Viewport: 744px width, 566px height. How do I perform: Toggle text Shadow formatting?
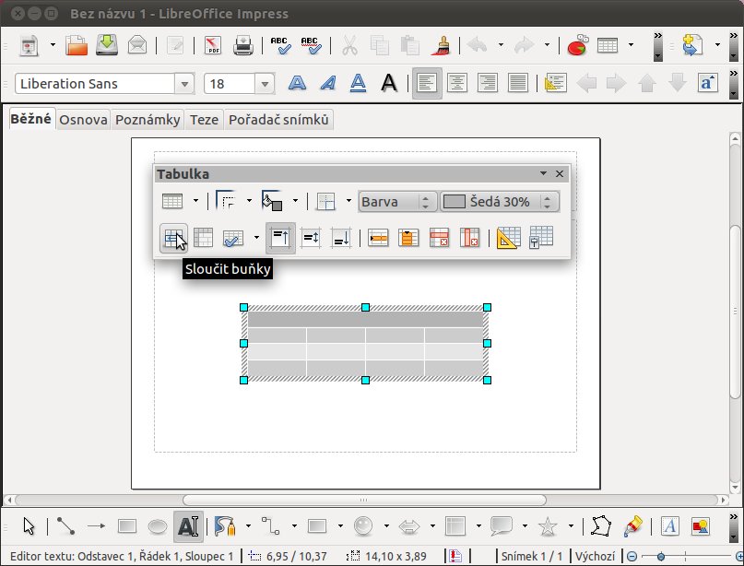(389, 84)
